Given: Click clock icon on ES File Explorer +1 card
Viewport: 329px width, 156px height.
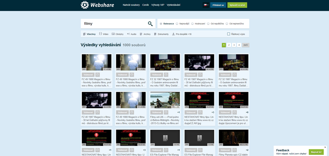Looking at the screenshot, I should click(x=166, y=150).
